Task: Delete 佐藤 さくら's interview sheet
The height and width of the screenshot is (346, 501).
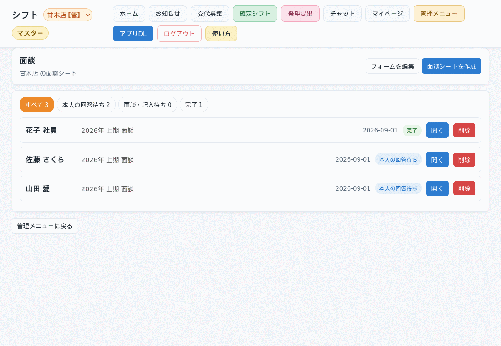Action: (464, 159)
